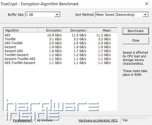Click the Close button
Image resolution: width=152 pixels, height=125 pixels.
coord(136,41)
